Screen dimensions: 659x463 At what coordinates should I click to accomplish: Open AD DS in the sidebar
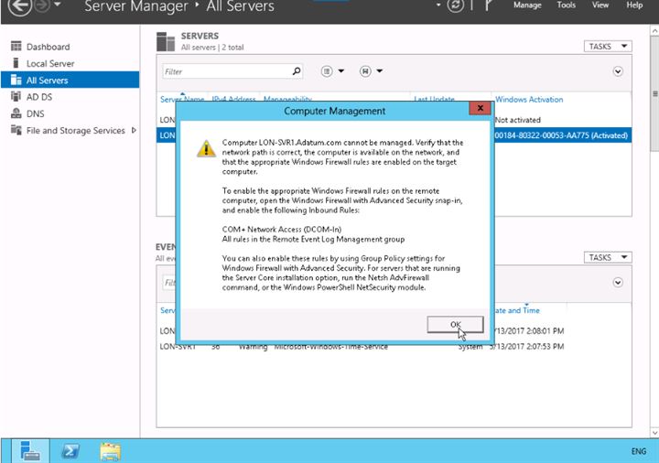click(39, 97)
